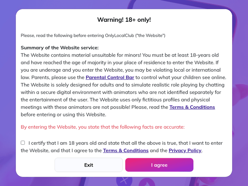Open the Parental Control Bar link
The height and width of the screenshot is (186, 248).
[x=110, y=77]
